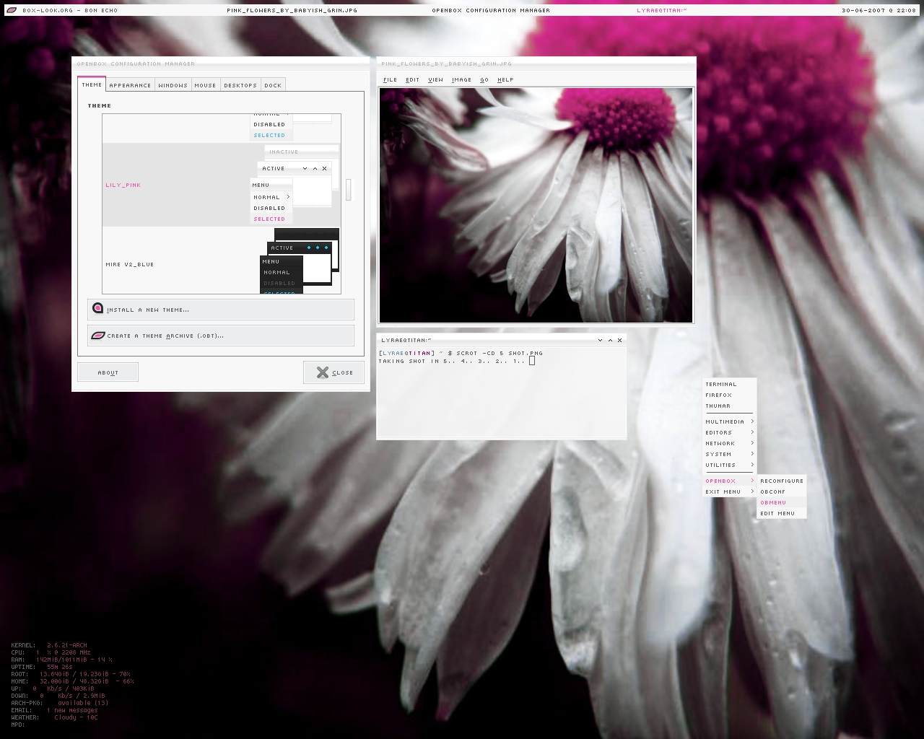Image resolution: width=924 pixels, height=739 pixels.
Task: Expand the Openbox submenu entry
Action: [729, 481]
